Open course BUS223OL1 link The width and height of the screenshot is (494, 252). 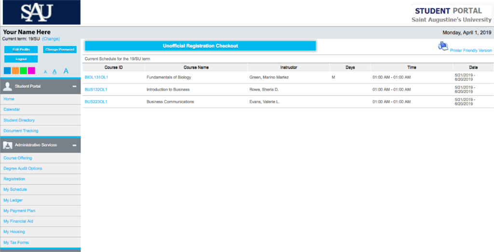point(96,102)
